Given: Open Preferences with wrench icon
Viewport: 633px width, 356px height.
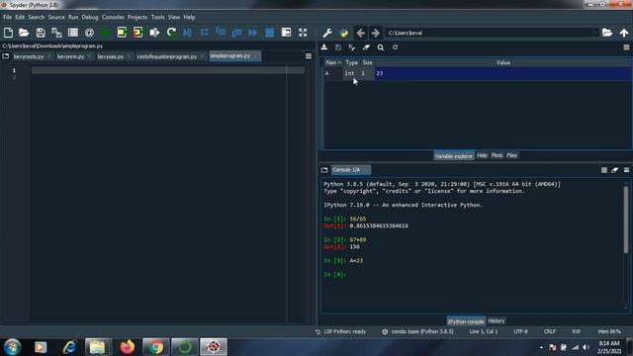Looking at the screenshot, I should coord(327,33).
